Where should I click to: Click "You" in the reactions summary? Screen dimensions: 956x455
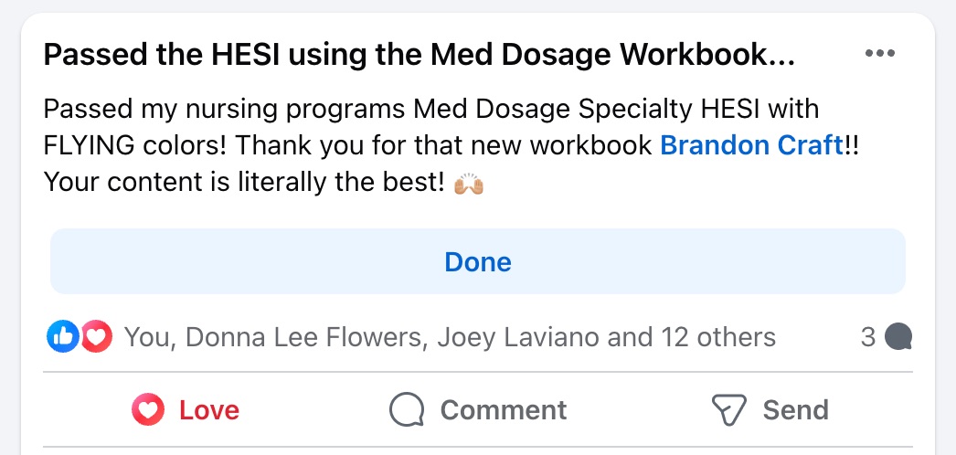coord(150,337)
